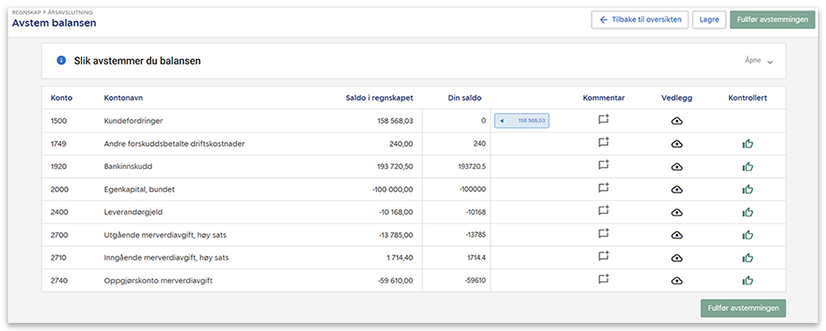Copy 158 568,03 suggestion into Din saldo
The height and width of the screenshot is (331, 826).
click(522, 121)
